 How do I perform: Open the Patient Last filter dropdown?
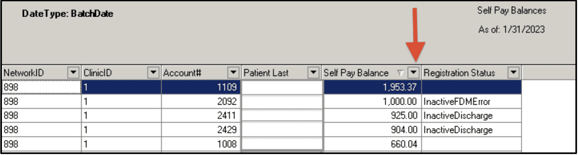(x=313, y=72)
